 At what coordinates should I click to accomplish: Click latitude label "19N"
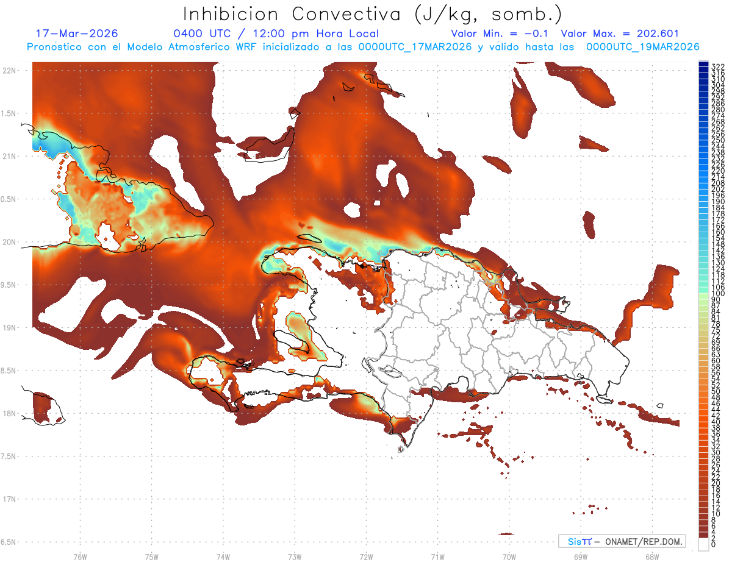9,328
